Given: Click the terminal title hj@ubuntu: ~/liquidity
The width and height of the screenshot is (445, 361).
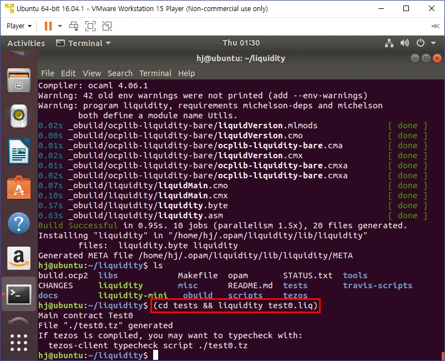Looking at the screenshot, I should pyautogui.click(x=241, y=58).
